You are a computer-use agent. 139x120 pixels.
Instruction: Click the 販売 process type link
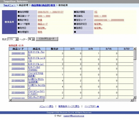coord(40,32)
